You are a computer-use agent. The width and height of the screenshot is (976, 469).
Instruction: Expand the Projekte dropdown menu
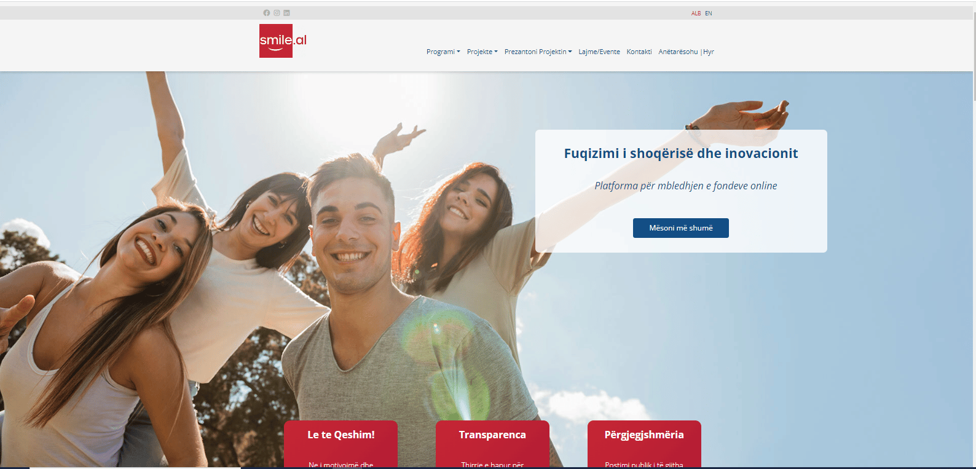[x=482, y=52]
